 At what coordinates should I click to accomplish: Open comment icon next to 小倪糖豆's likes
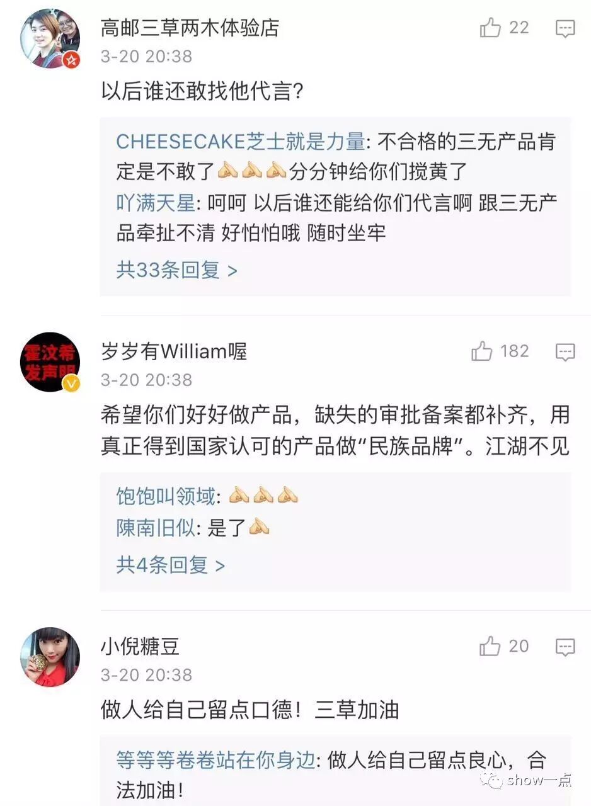[x=565, y=647]
